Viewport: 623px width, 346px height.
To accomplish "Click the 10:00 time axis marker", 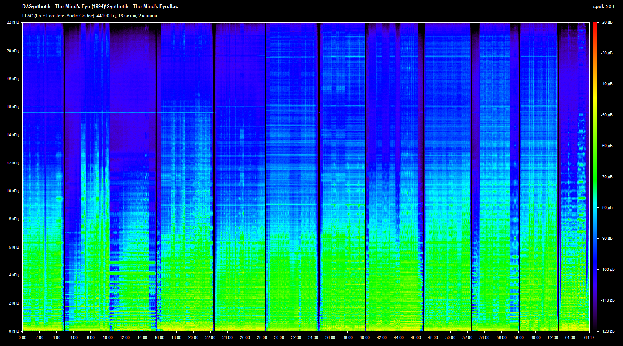I will pyautogui.click(x=108, y=337).
